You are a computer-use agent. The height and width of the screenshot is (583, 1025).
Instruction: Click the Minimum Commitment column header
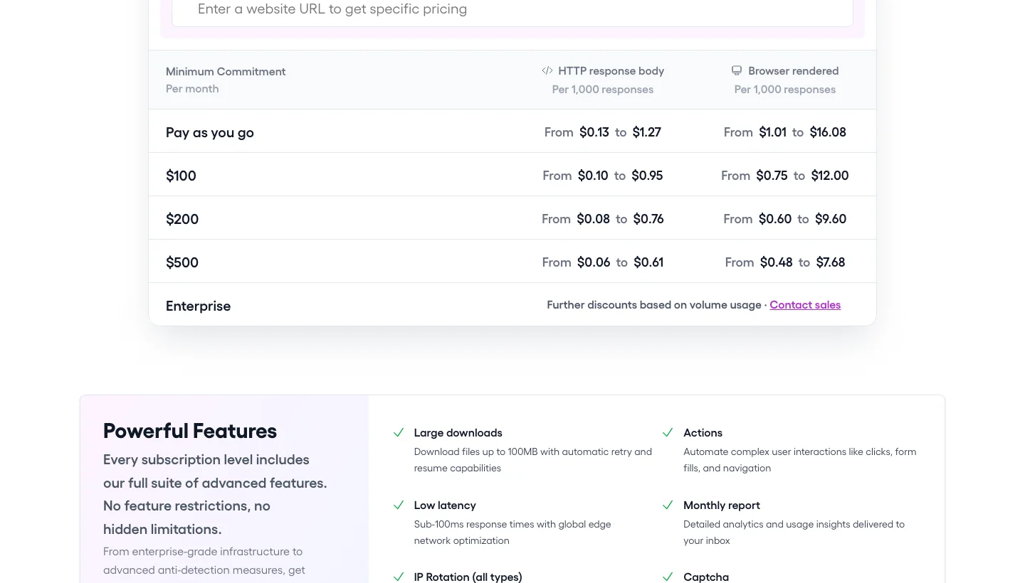(226, 71)
